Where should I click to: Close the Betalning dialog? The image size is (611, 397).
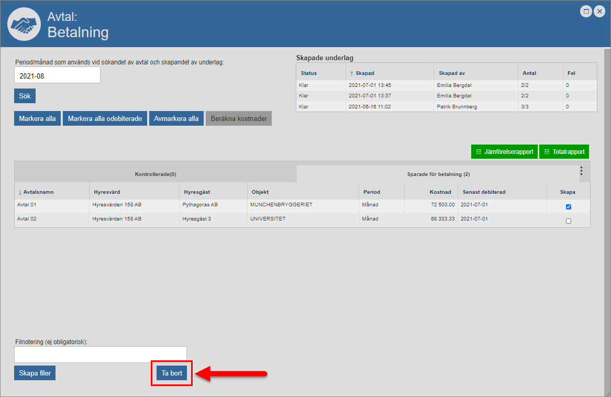coord(599,12)
